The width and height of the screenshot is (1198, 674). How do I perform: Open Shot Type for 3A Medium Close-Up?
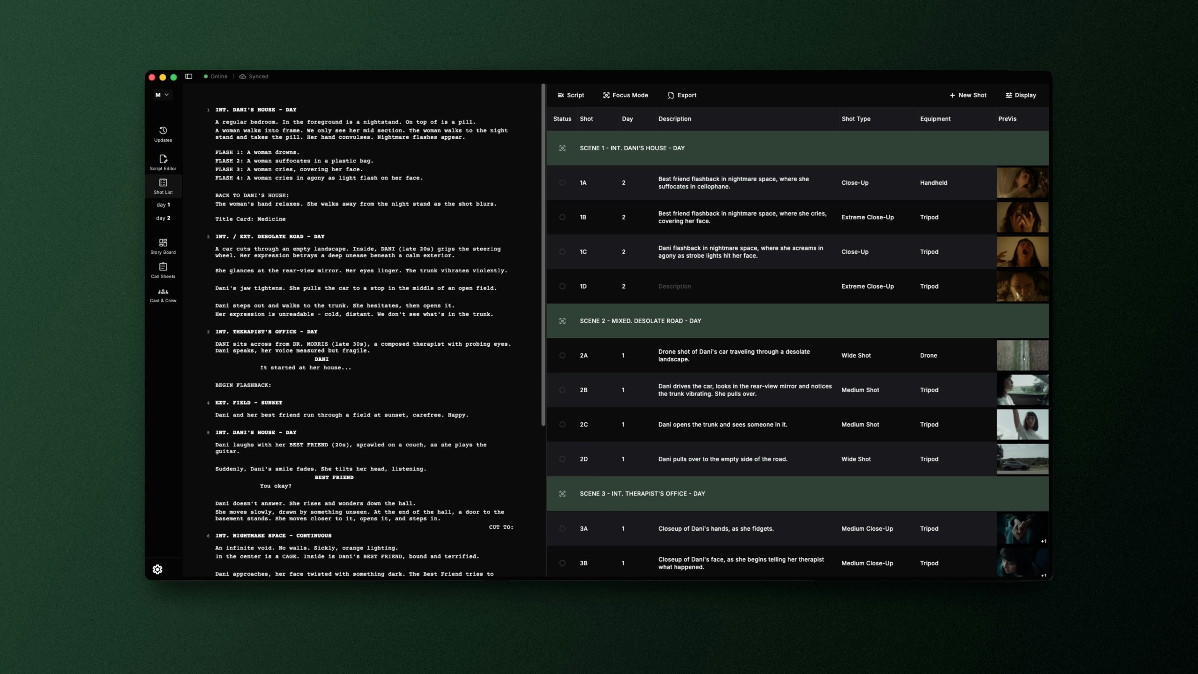pyautogui.click(x=867, y=528)
